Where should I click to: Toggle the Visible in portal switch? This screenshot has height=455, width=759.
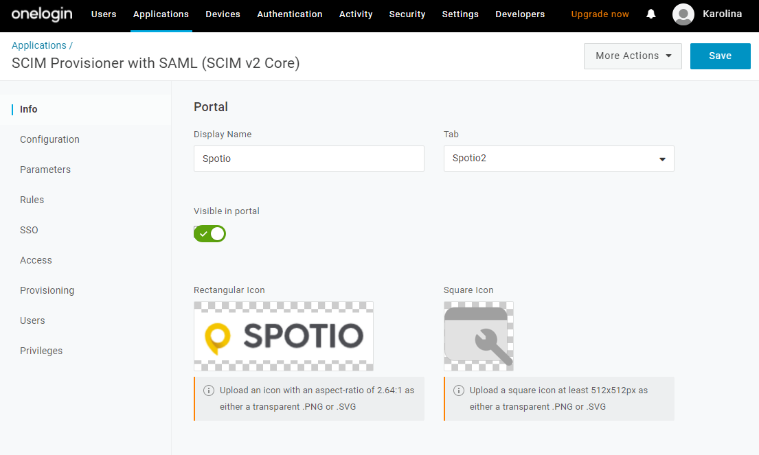click(209, 233)
